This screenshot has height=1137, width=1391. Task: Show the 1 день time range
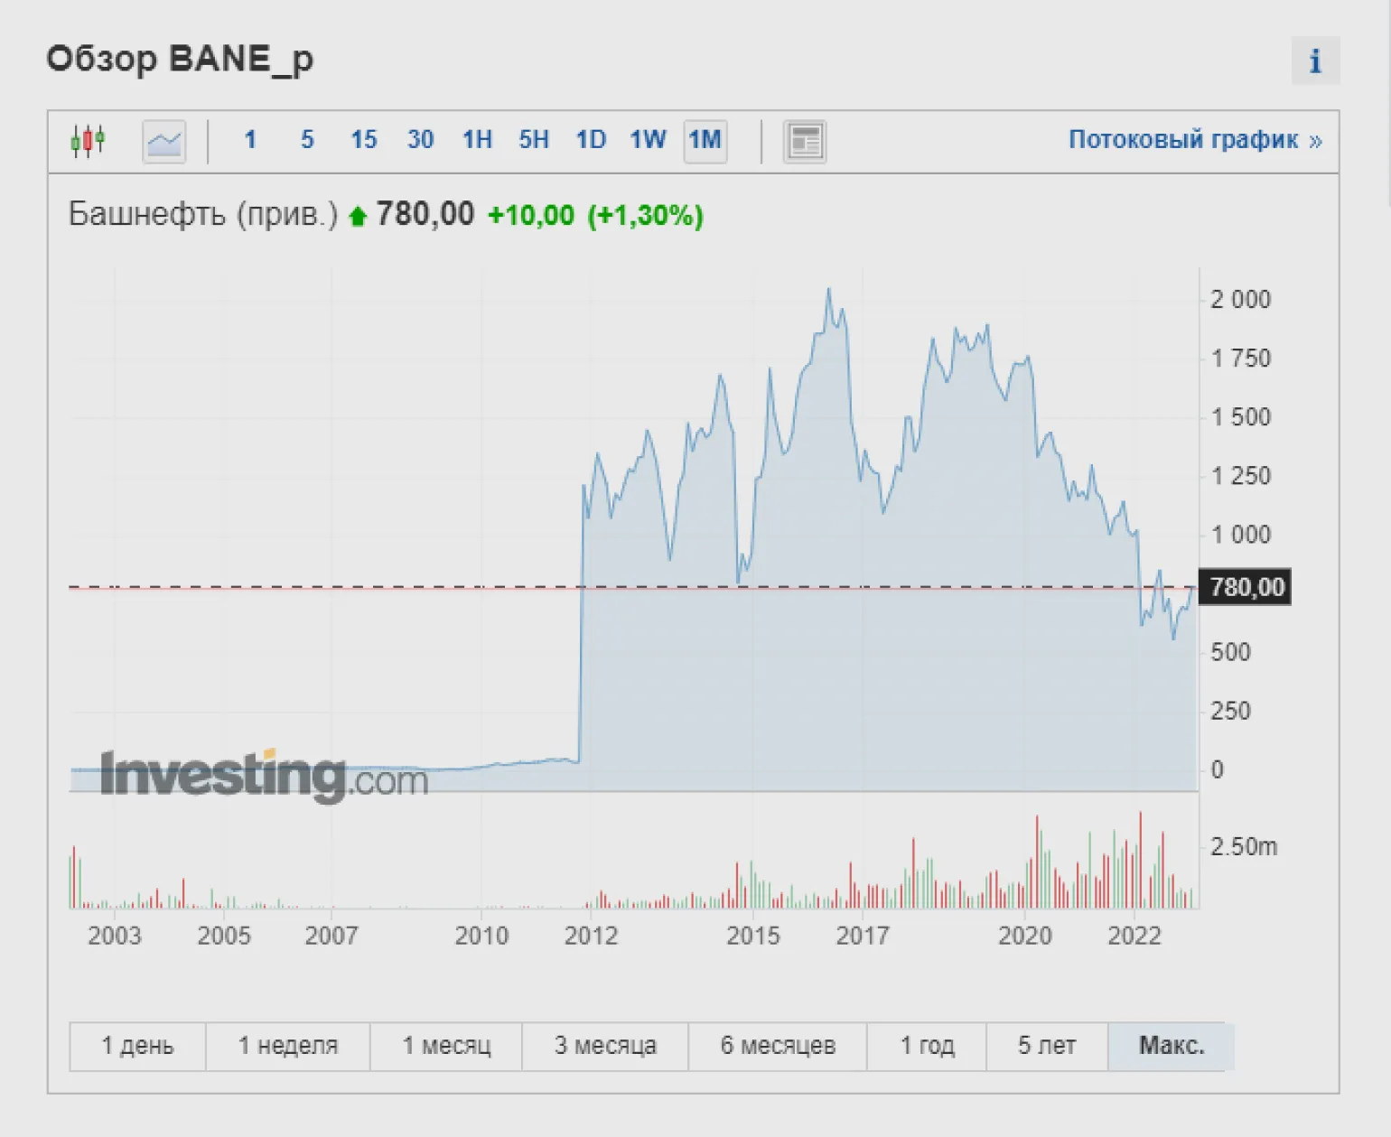pos(137,1046)
